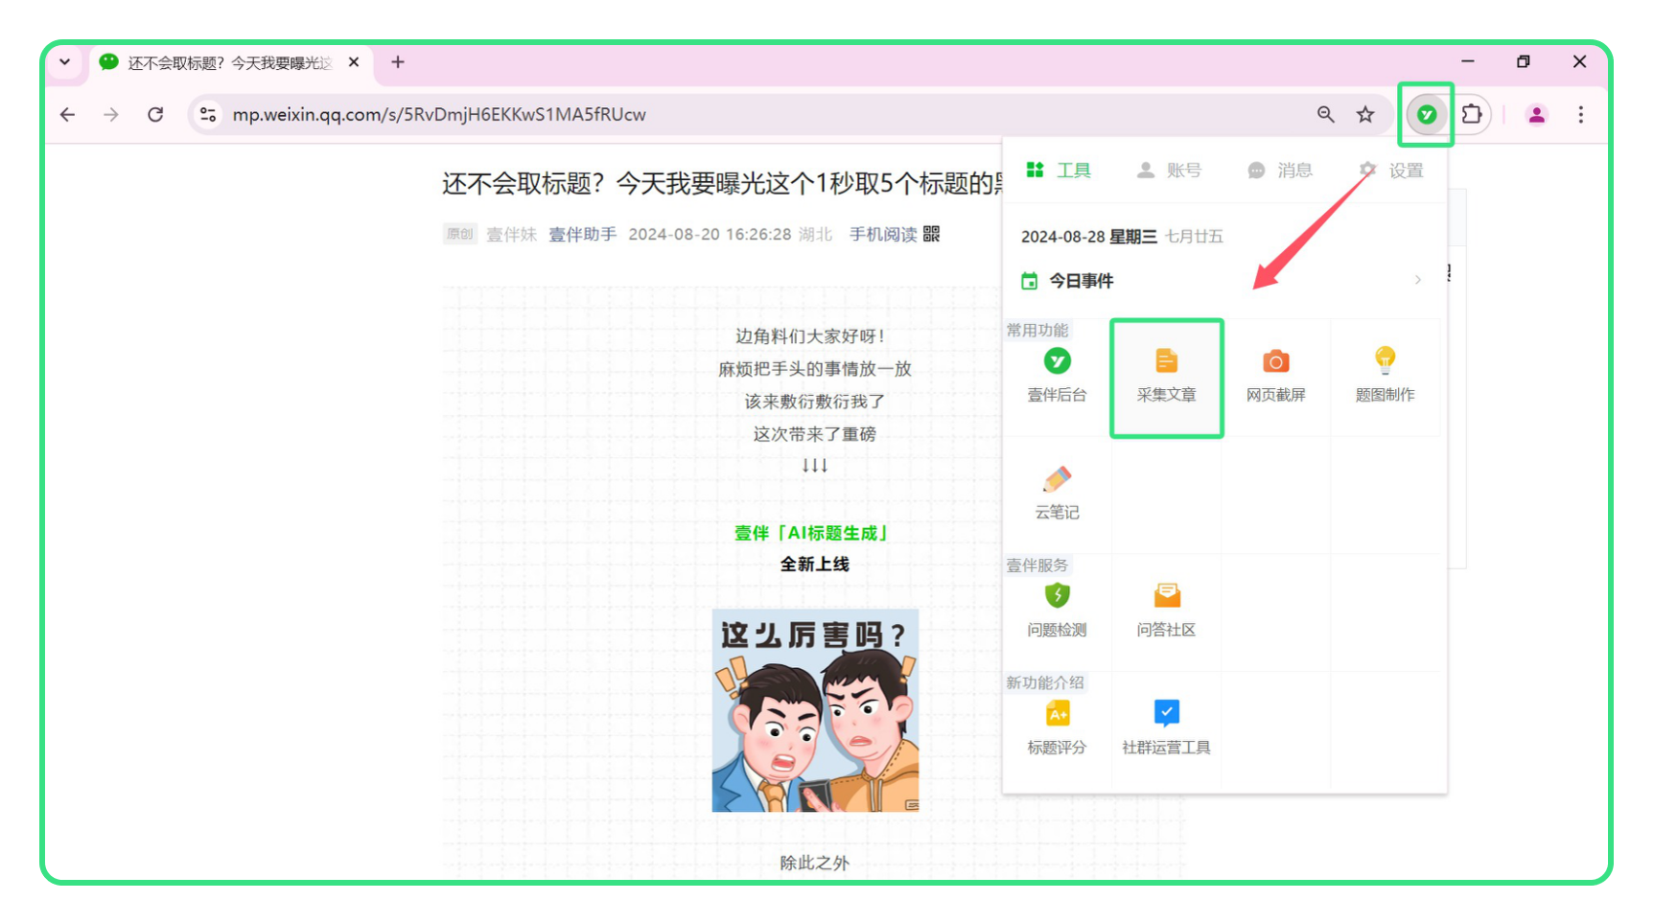The height and width of the screenshot is (923, 1654).
Task: Click author name 壹伴妹
Action: click(511, 235)
